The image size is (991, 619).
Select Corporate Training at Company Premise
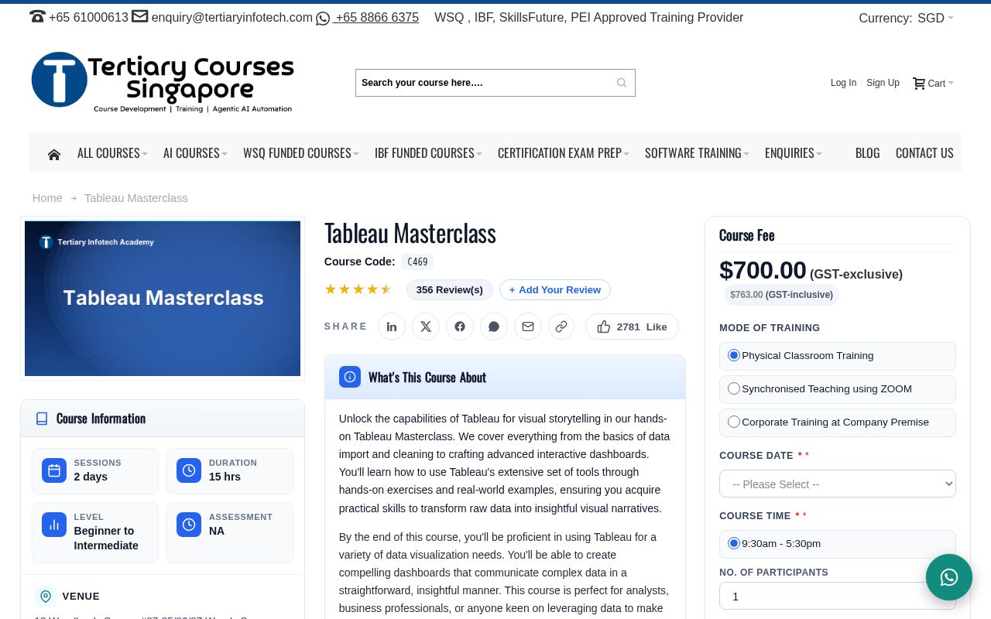[734, 422]
